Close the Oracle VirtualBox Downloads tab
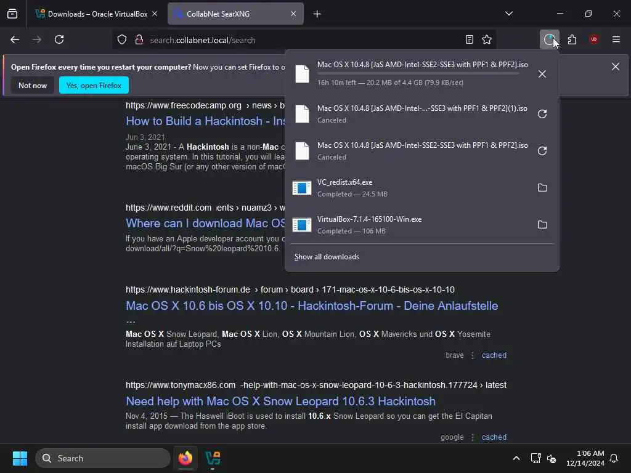The width and height of the screenshot is (631, 473). pos(155,14)
